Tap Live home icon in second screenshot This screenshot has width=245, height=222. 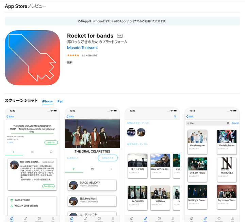tap(72, 219)
